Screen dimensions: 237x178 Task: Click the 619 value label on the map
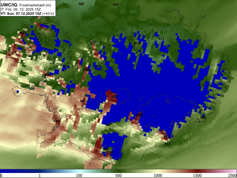tap(137, 43)
